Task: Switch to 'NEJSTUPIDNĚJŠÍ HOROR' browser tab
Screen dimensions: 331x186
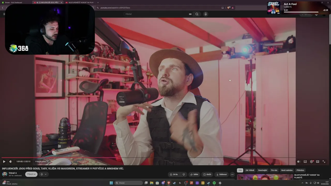Action: tap(80, 3)
